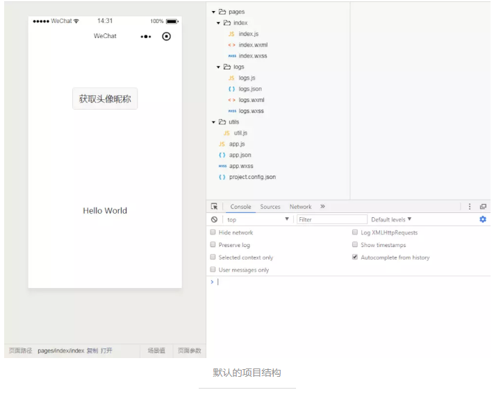Click the devtools three-dot menu icon
This screenshot has width=501, height=399.
[x=470, y=207]
